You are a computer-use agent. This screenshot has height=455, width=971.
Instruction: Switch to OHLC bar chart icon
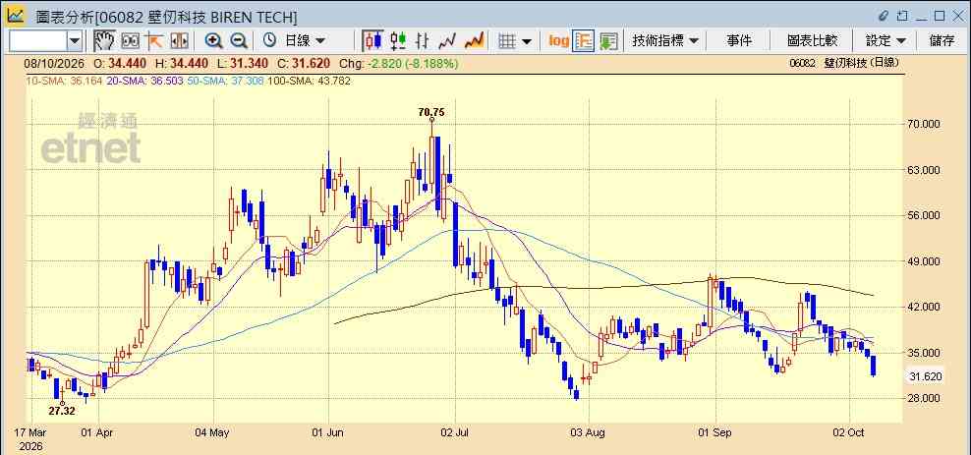[x=423, y=41]
